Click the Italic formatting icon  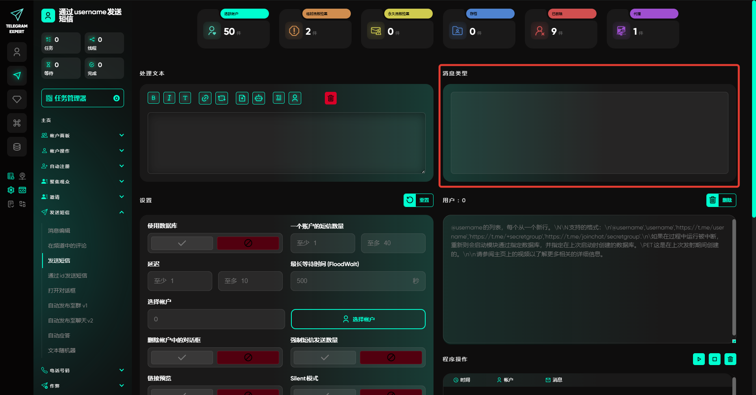tap(169, 98)
